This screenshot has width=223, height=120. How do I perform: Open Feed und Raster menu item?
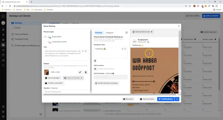pos(26,34)
